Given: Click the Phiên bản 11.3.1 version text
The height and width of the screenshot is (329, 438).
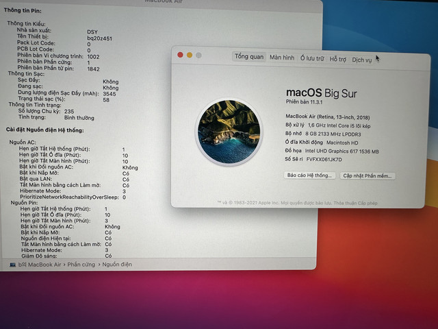Looking at the screenshot, I should point(304,102).
